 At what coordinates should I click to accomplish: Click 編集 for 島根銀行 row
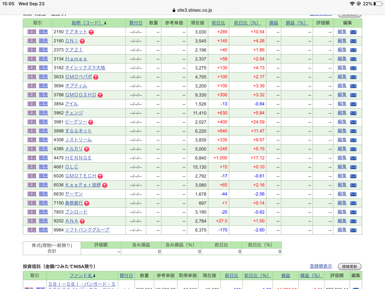[342, 203]
